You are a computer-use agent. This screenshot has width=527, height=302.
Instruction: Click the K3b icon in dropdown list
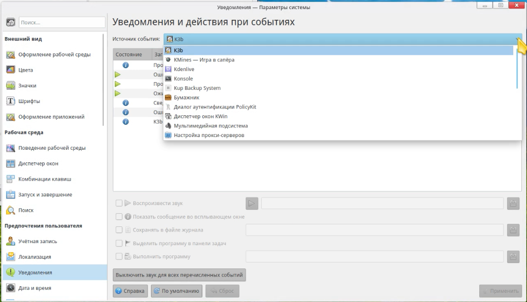pyautogui.click(x=168, y=50)
